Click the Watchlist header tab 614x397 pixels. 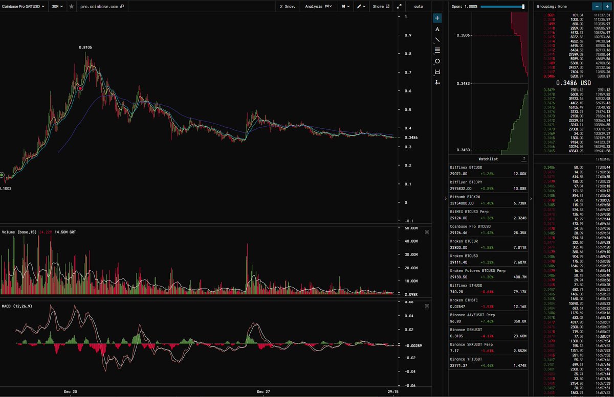(487, 159)
